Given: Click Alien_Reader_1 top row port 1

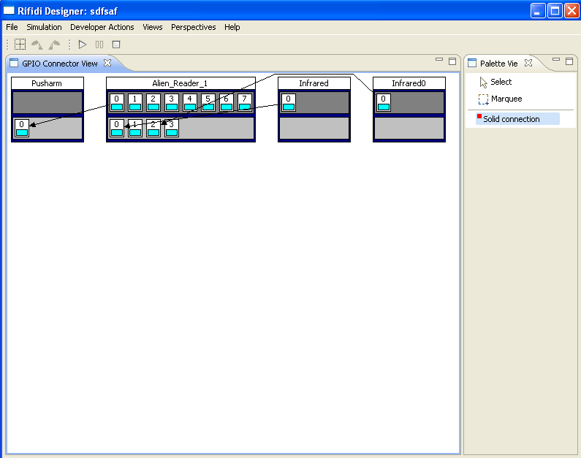Looking at the screenshot, I should click(135, 102).
